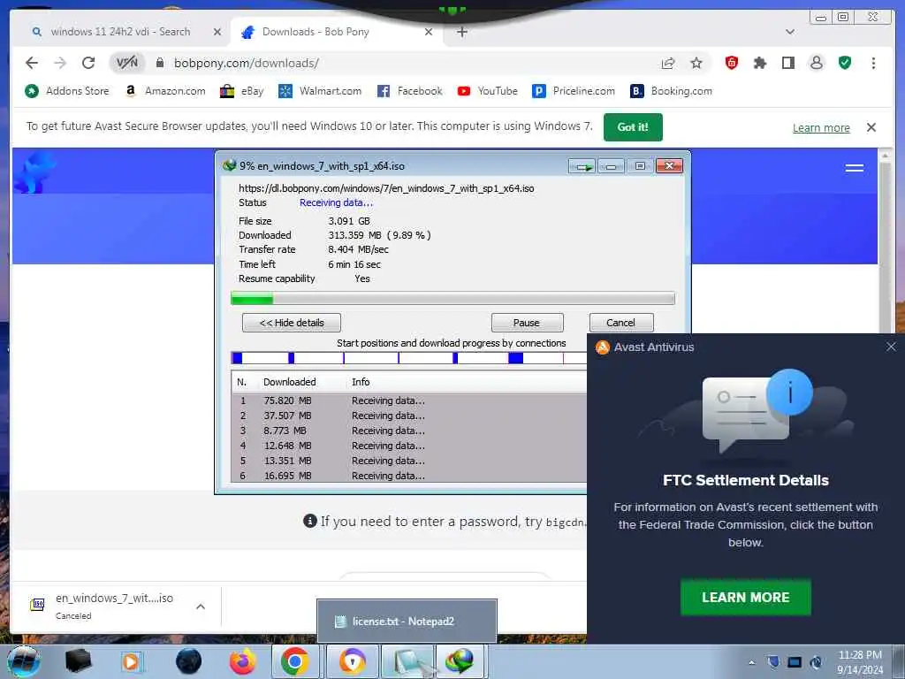Switch to the windows 11 24h2 vdi tab
Viewport: 905px width, 679px height.
click(120, 32)
